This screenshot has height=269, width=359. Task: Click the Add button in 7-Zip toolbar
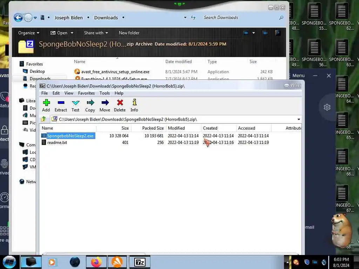point(46,105)
